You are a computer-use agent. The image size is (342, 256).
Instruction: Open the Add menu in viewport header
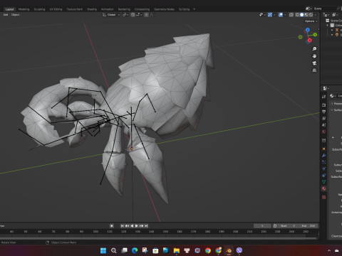(6, 15)
